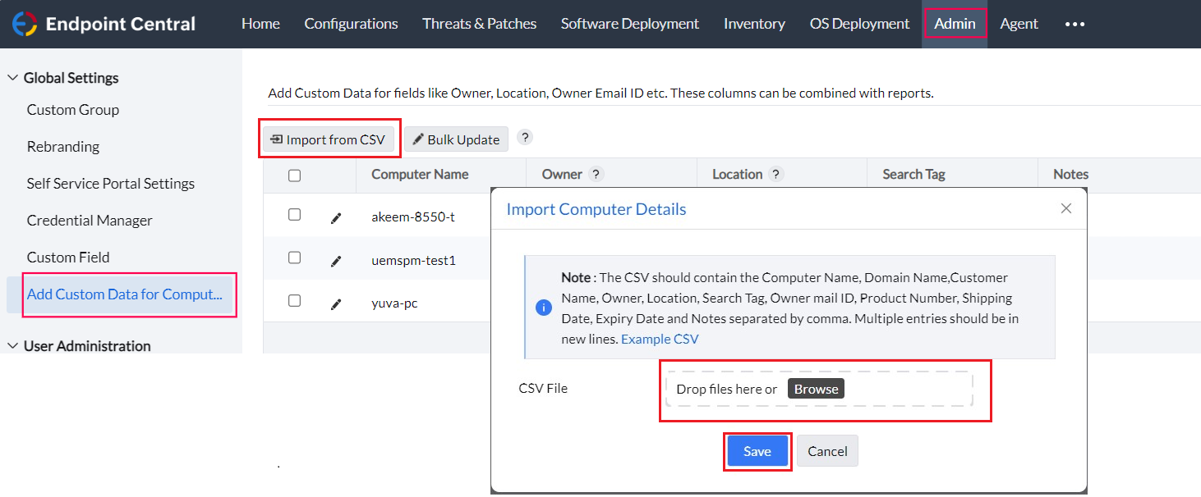Image resolution: width=1201 pixels, height=497 pixels.
Task: Edit the uemspm-test1 row pencil icon
Action: pos(335,261)
